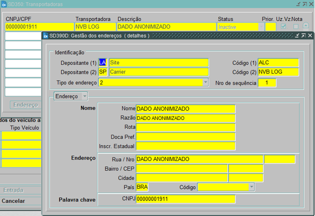Viewport: 315px width, 216px height.
Task: Click the CNPJ/CPF field 00000001911 in Transportadoras
Action: (x=39, y=27)
